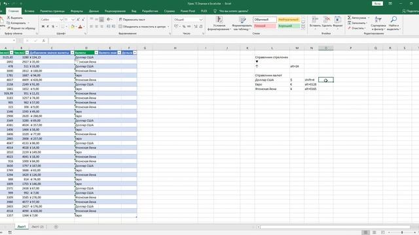Click the percent style icon
419x235 pixels.
(x=184, y=26)
